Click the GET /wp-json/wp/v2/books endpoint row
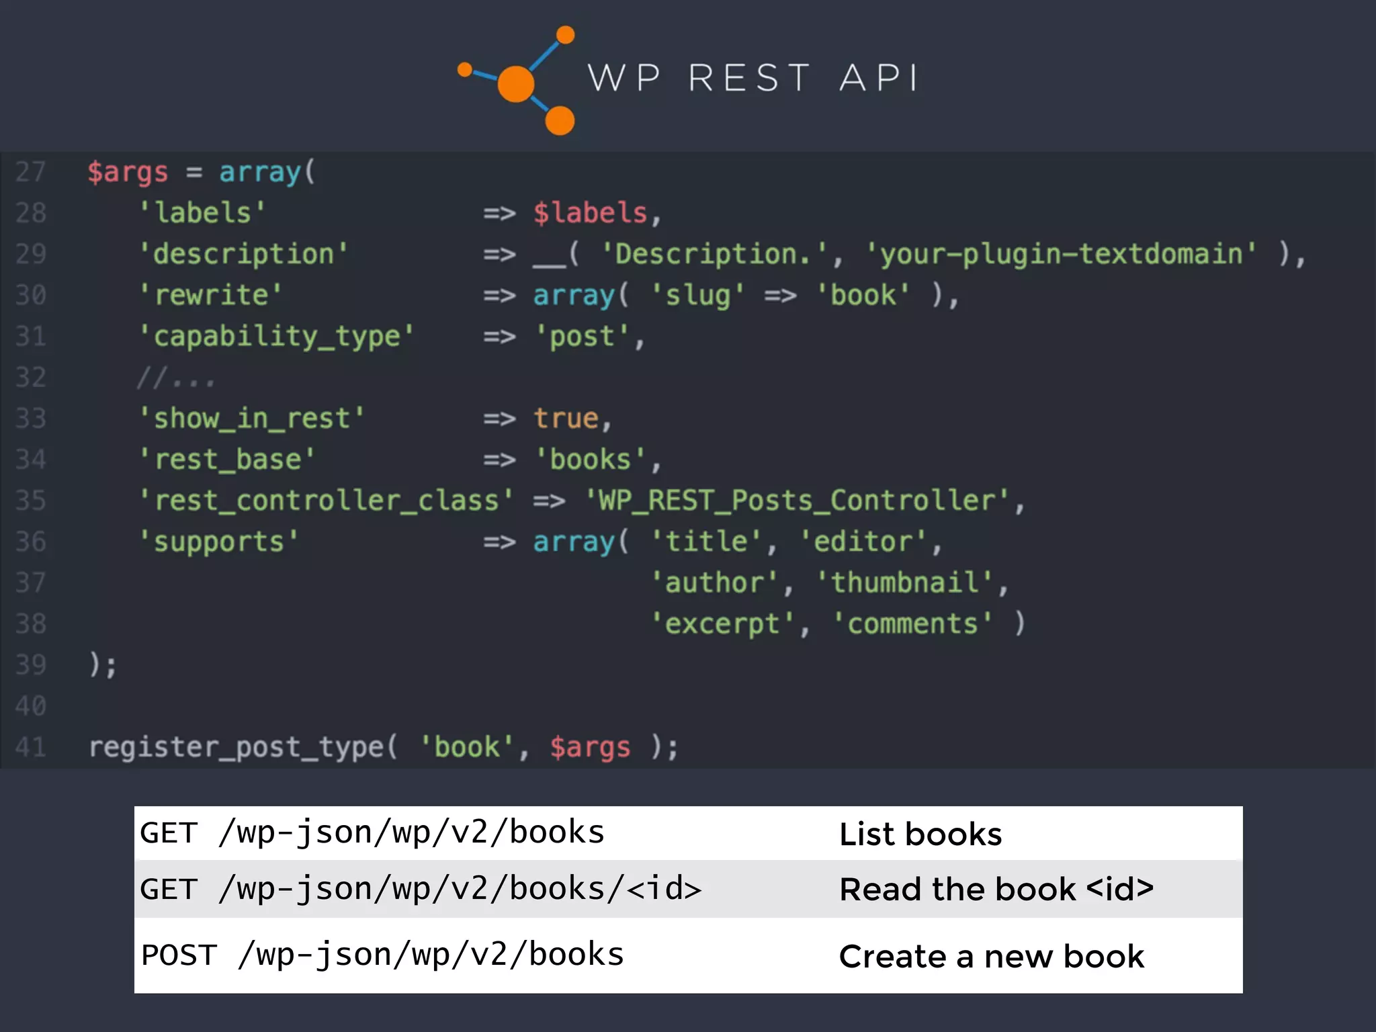1376x1032 pixels. coord(372,833)
